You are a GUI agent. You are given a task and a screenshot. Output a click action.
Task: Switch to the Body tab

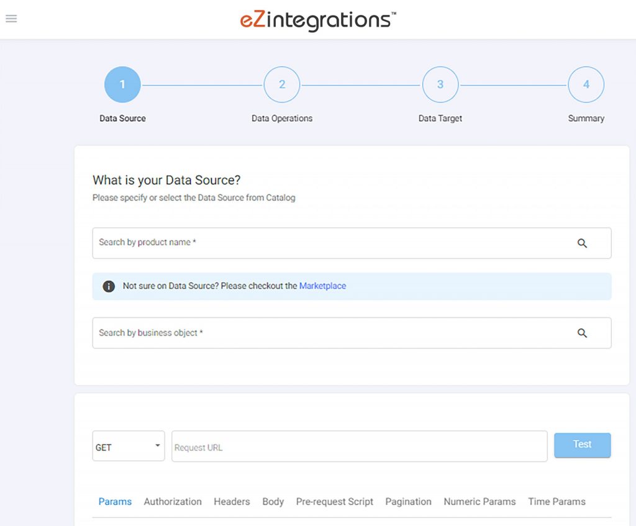click(x=273, y=502)
